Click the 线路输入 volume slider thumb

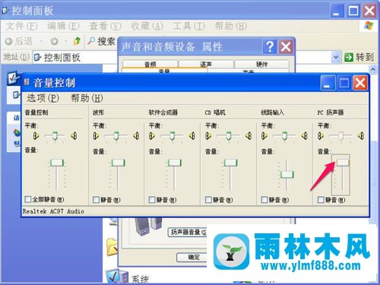[x=287, y=175]
